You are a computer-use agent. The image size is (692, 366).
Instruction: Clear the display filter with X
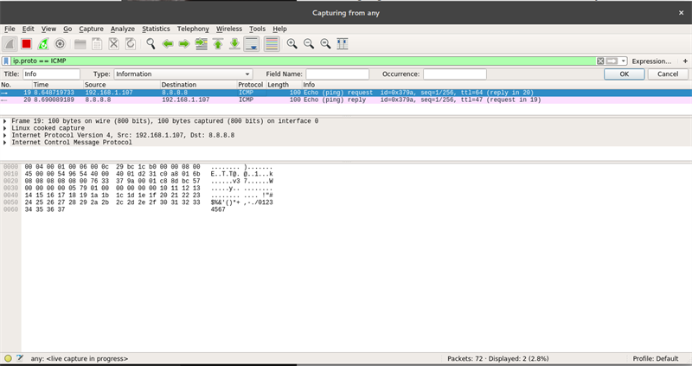tap(601, 61)
